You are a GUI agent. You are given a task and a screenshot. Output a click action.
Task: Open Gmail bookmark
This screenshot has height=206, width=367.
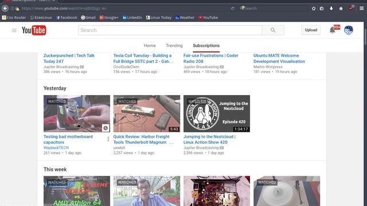coord(88,18)
